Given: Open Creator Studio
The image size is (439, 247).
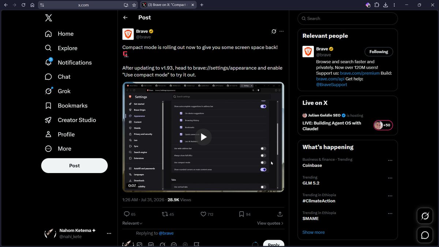Looking at the screenshot, I should [x=70, y=120].
